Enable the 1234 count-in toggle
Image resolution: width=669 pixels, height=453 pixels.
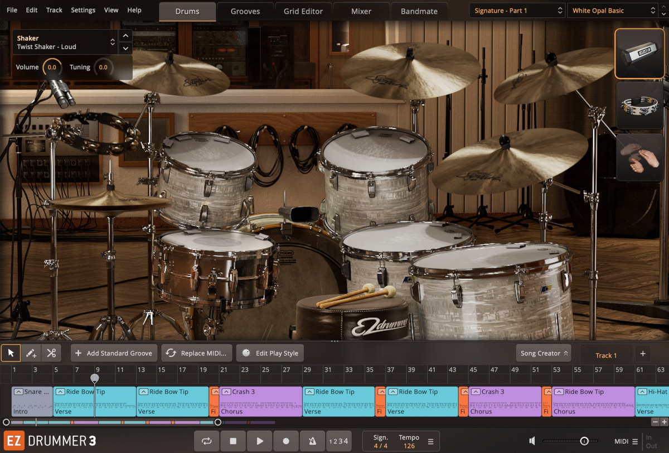coord(339,441)
